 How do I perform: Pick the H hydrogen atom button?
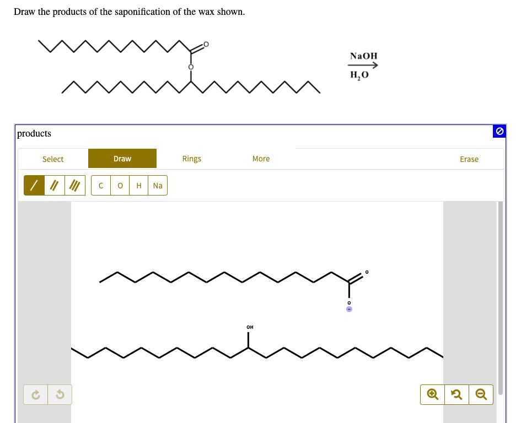pos(138,185)
